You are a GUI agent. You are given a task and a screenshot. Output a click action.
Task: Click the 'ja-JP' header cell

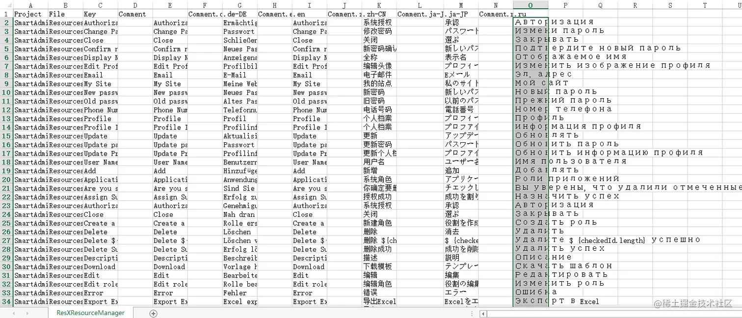coord(461,14)
